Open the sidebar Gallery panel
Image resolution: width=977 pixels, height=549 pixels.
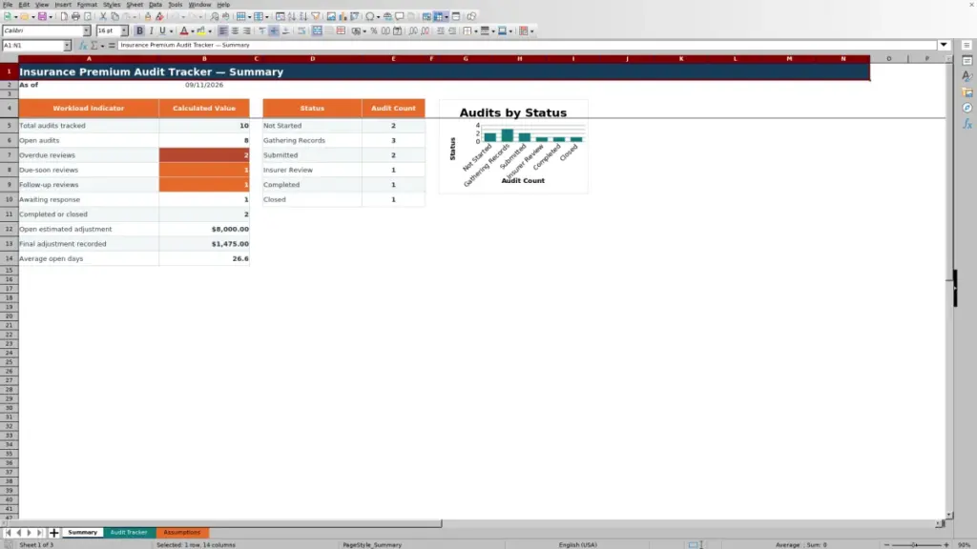click(967, 92)
